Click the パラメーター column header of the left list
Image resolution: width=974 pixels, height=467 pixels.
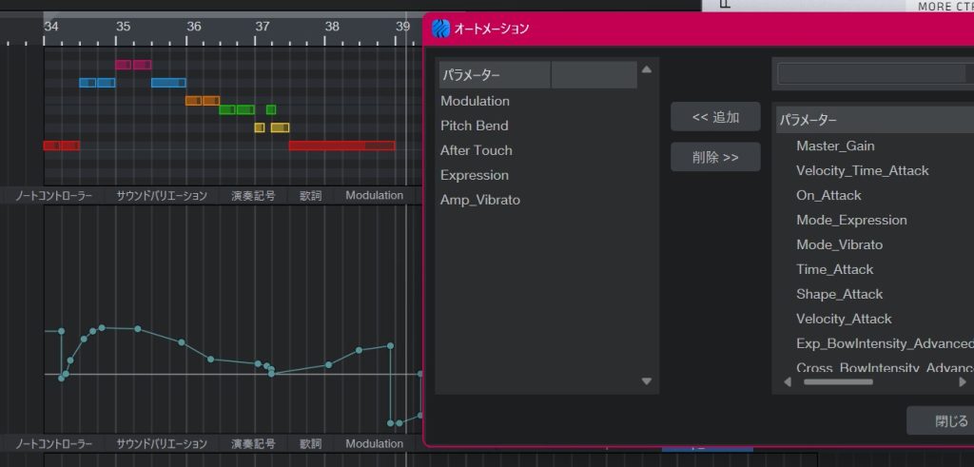point(495,74)
